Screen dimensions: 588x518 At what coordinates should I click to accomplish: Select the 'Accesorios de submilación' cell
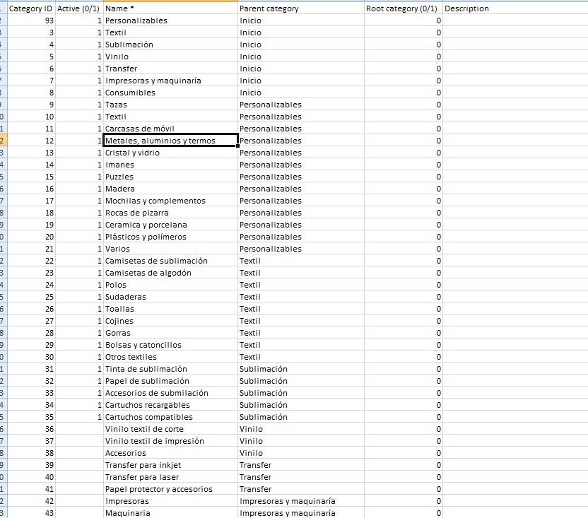[170, 392]
